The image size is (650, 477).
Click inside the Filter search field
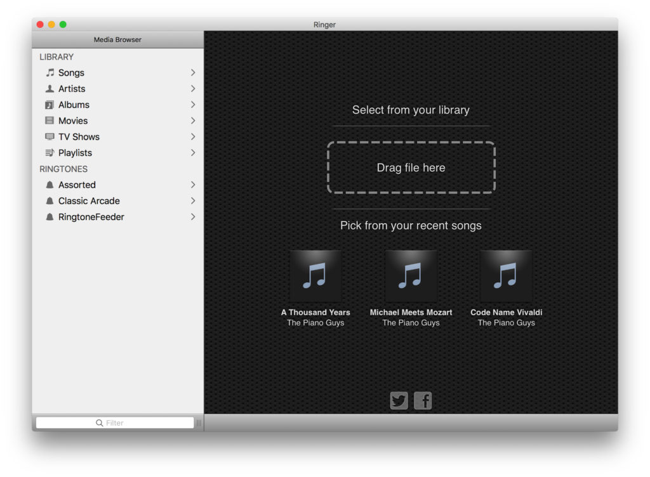point(115,423)
